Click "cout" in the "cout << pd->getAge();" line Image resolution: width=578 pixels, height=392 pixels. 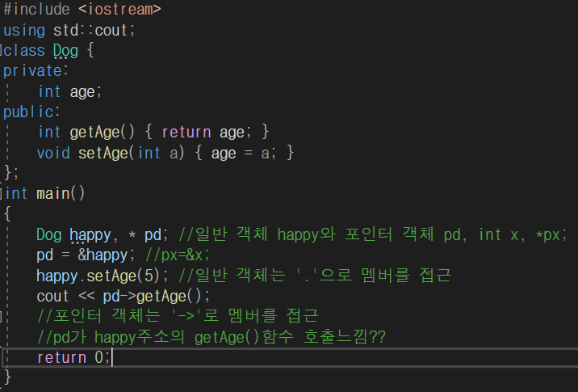coord(52,297)
